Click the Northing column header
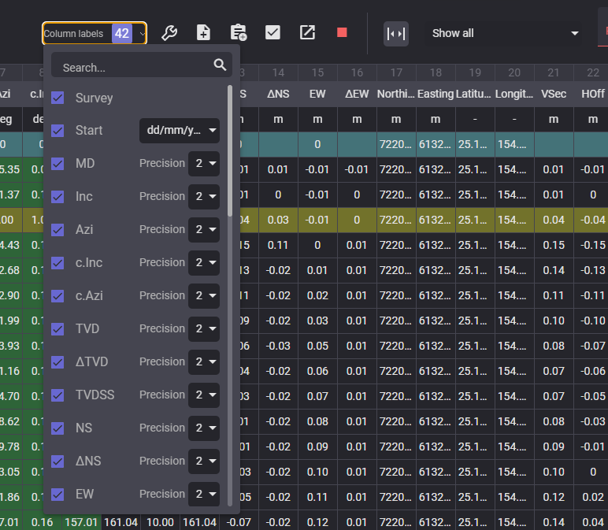Screen dimensions: 608x530 [396, 94]
